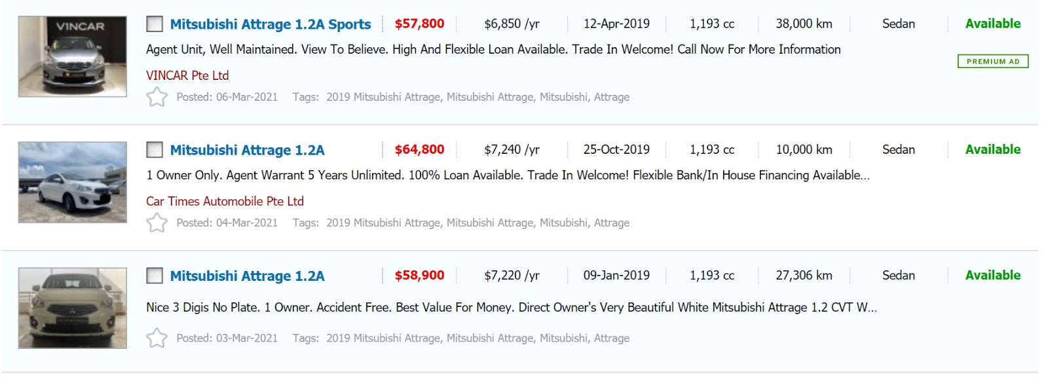Star the Mitsubishi Attrage 1.2A Sports listing
The height and width of the screenshot is (381, 1048).
tap(157, 98)
